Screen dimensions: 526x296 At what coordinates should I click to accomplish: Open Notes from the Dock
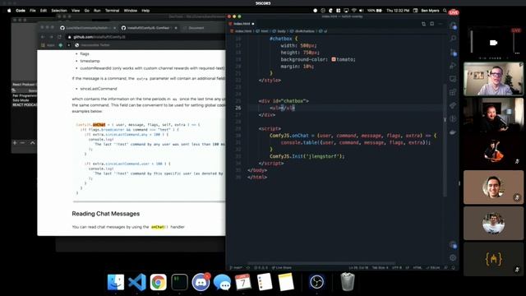[286, 282]
